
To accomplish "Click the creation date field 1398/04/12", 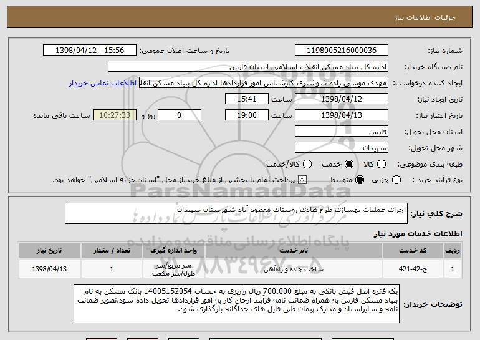I will point(342,99).
